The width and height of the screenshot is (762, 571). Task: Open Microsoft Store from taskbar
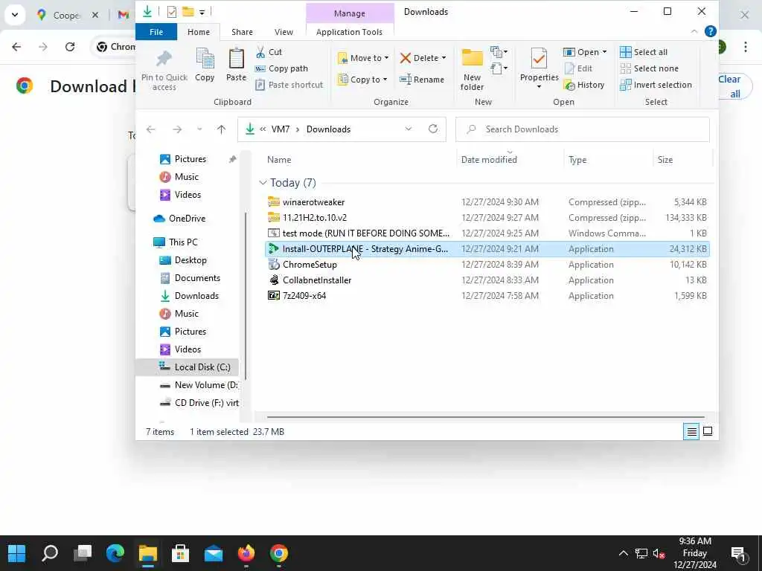coord(180,553)
